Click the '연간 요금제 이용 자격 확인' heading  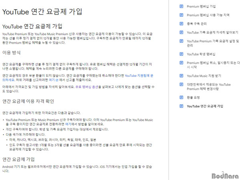point(28,101)
